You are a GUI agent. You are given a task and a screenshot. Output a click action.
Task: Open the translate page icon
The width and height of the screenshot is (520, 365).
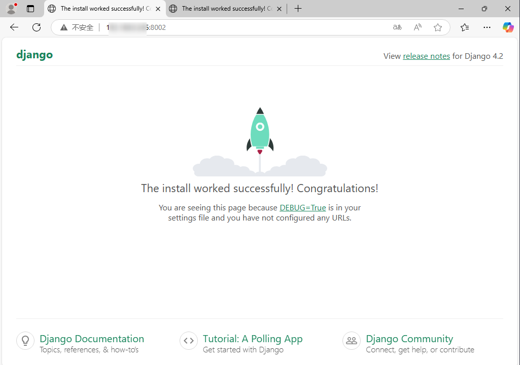[397, 27]
